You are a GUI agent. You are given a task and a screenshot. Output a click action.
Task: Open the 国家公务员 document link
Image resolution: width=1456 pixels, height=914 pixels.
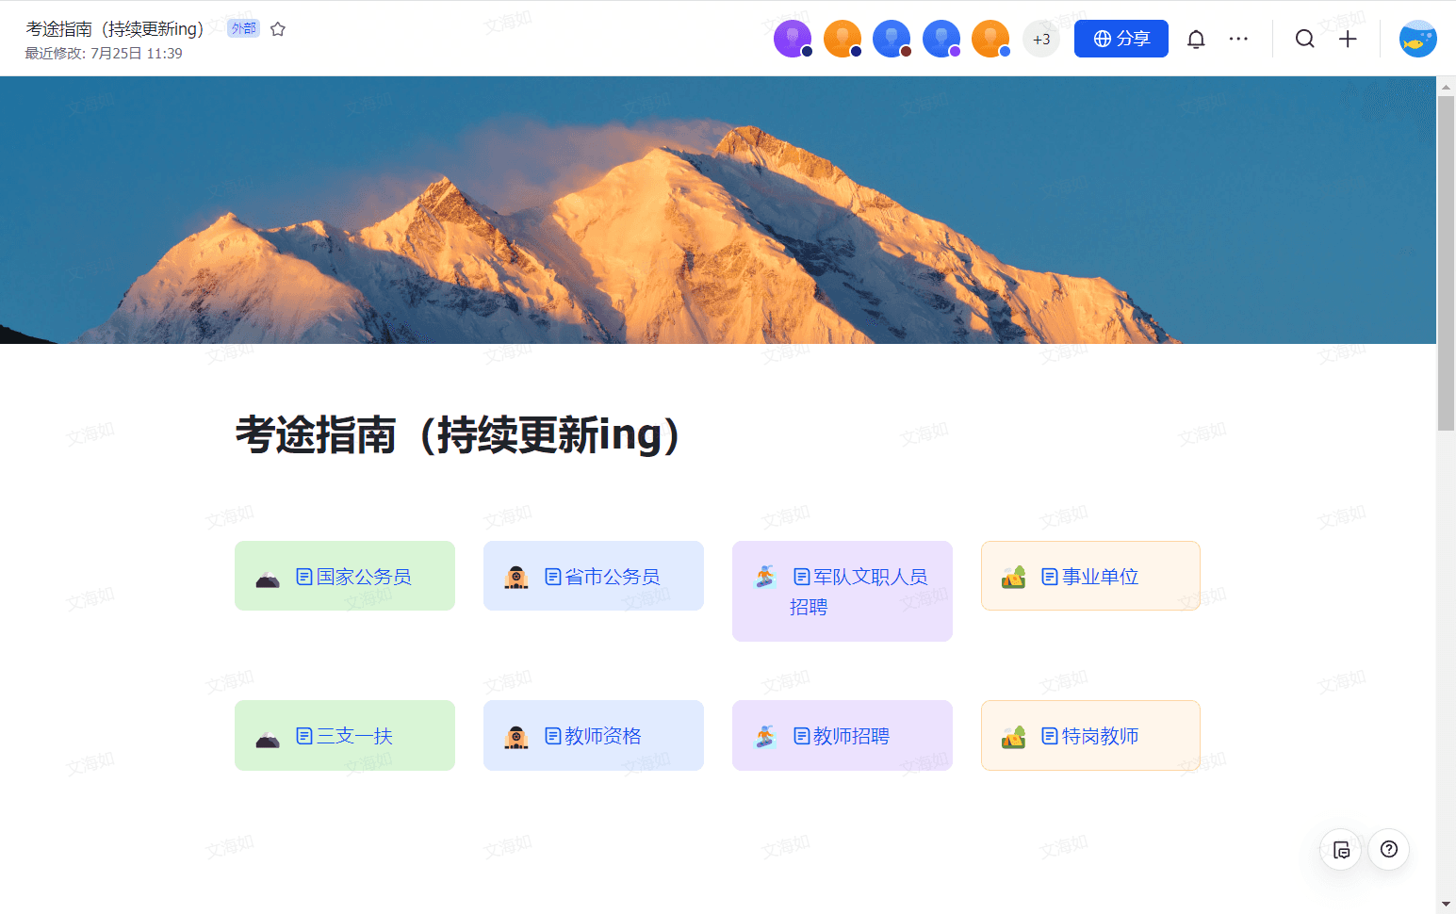353,577
